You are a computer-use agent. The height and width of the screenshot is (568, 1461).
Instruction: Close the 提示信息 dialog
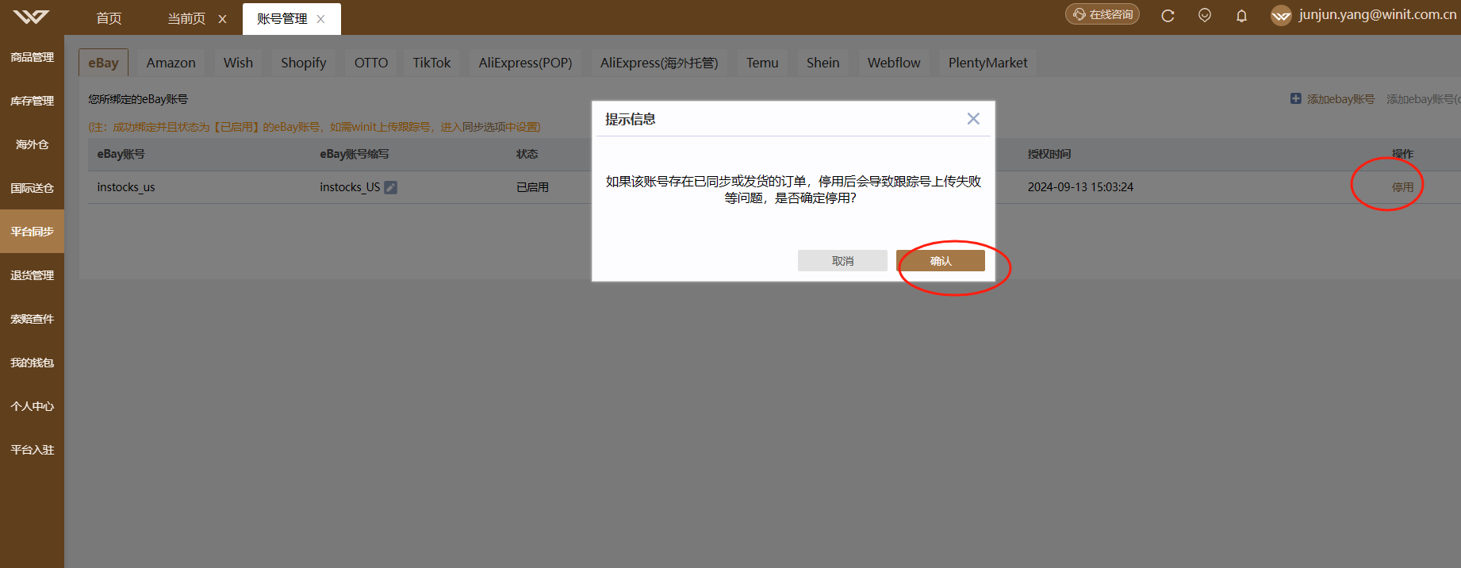[x=973, y=119]
